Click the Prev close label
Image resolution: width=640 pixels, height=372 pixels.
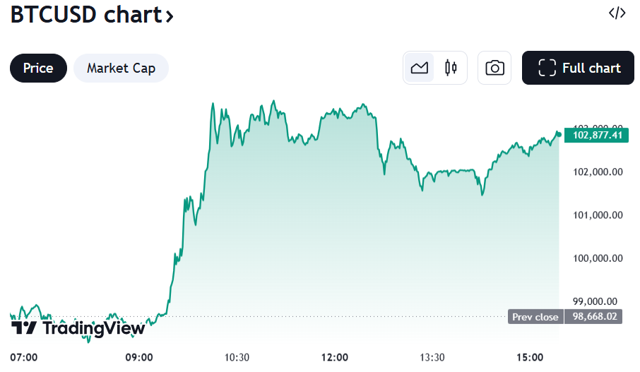(535, 317)
